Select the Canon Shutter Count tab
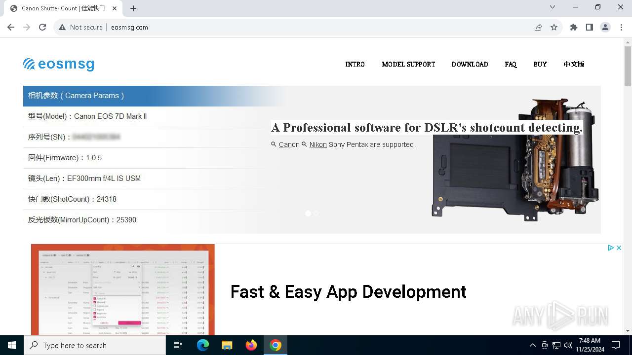 click(63, 8)
